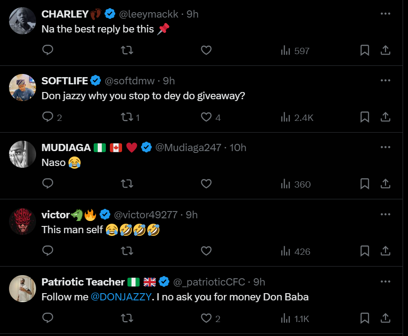The width and height of the screenshot is (408, 336).
Task: Like Patriotic Teacher's reply to Don Baba
Action: point(205,318)
